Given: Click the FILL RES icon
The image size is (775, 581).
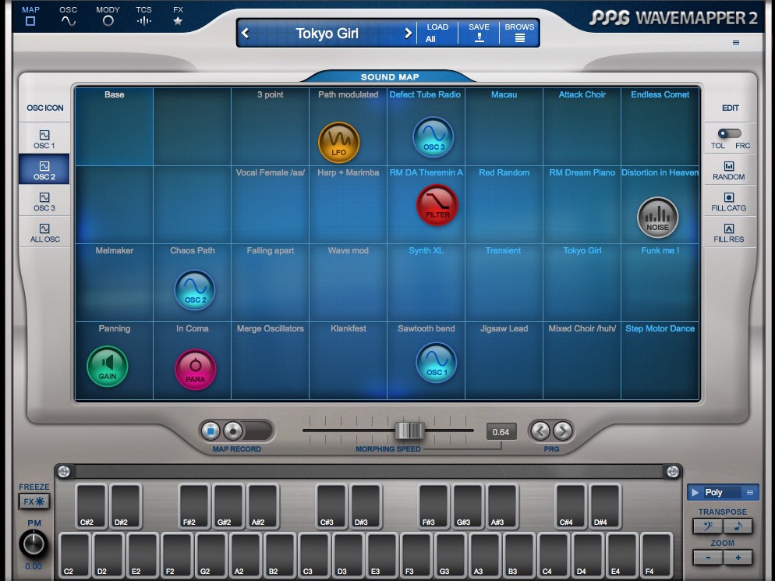Looking at the screenshot, I should (728, 233).
